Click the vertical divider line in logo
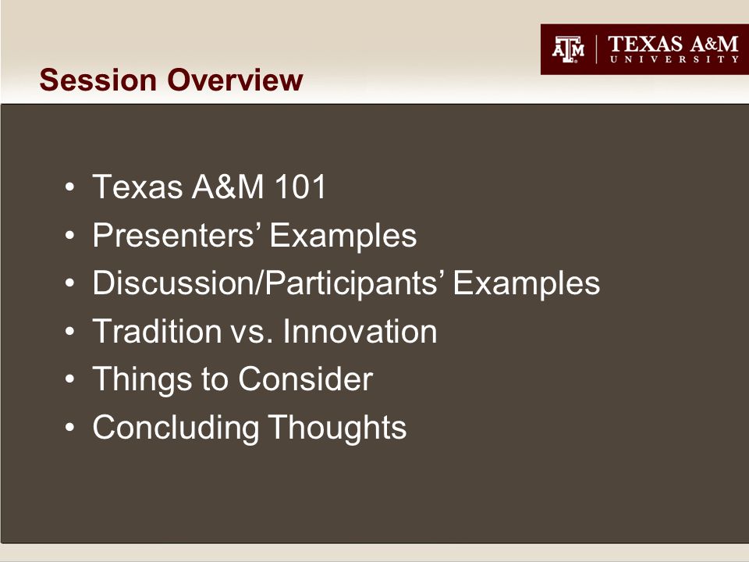The image size is (749, 562). 597,49
